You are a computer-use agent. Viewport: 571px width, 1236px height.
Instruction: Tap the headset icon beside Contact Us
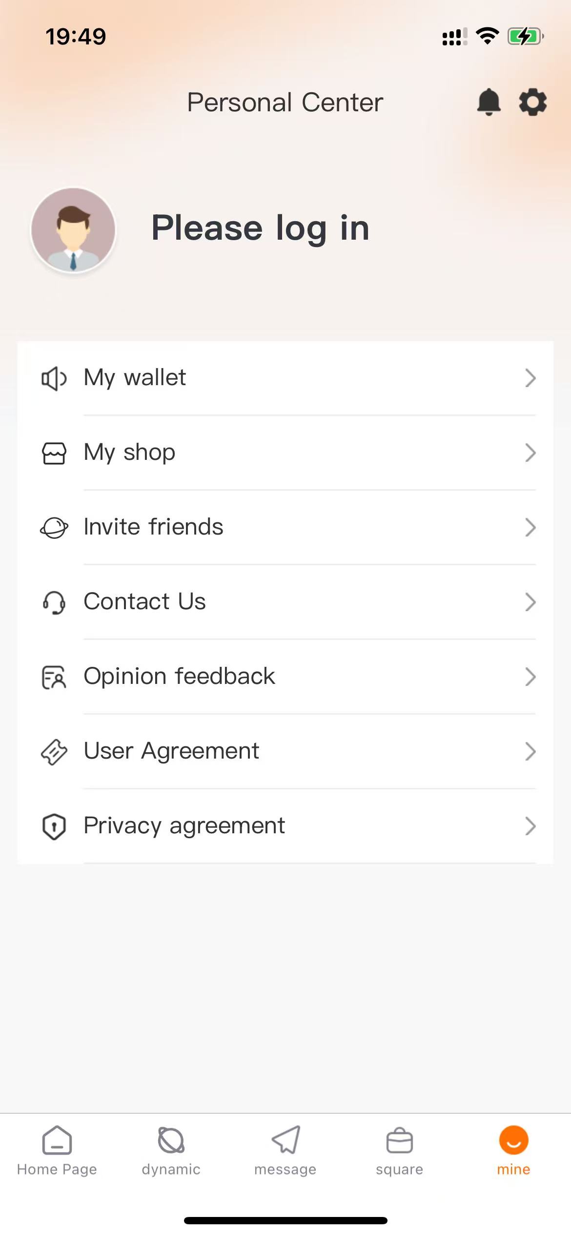54,602
